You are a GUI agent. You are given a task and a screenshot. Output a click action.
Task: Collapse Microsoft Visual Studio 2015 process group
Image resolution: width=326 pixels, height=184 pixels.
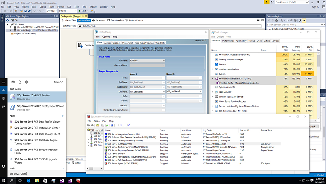click(x=212, y=79)
